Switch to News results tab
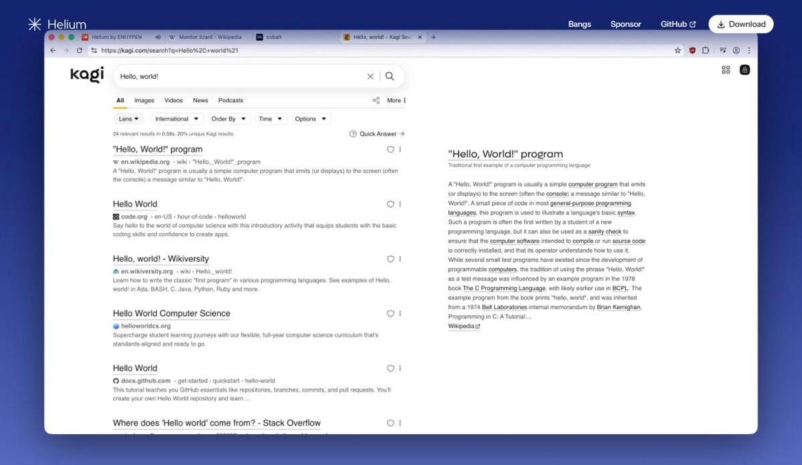The image size is (802, 465). pos(200,100)
